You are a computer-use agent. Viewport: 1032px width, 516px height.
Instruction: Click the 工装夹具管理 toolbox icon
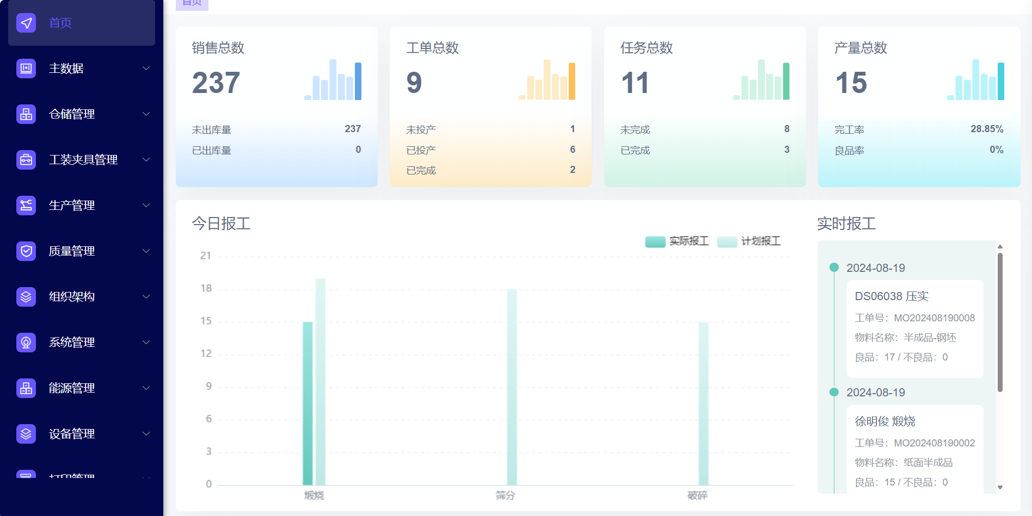[26, 160]
